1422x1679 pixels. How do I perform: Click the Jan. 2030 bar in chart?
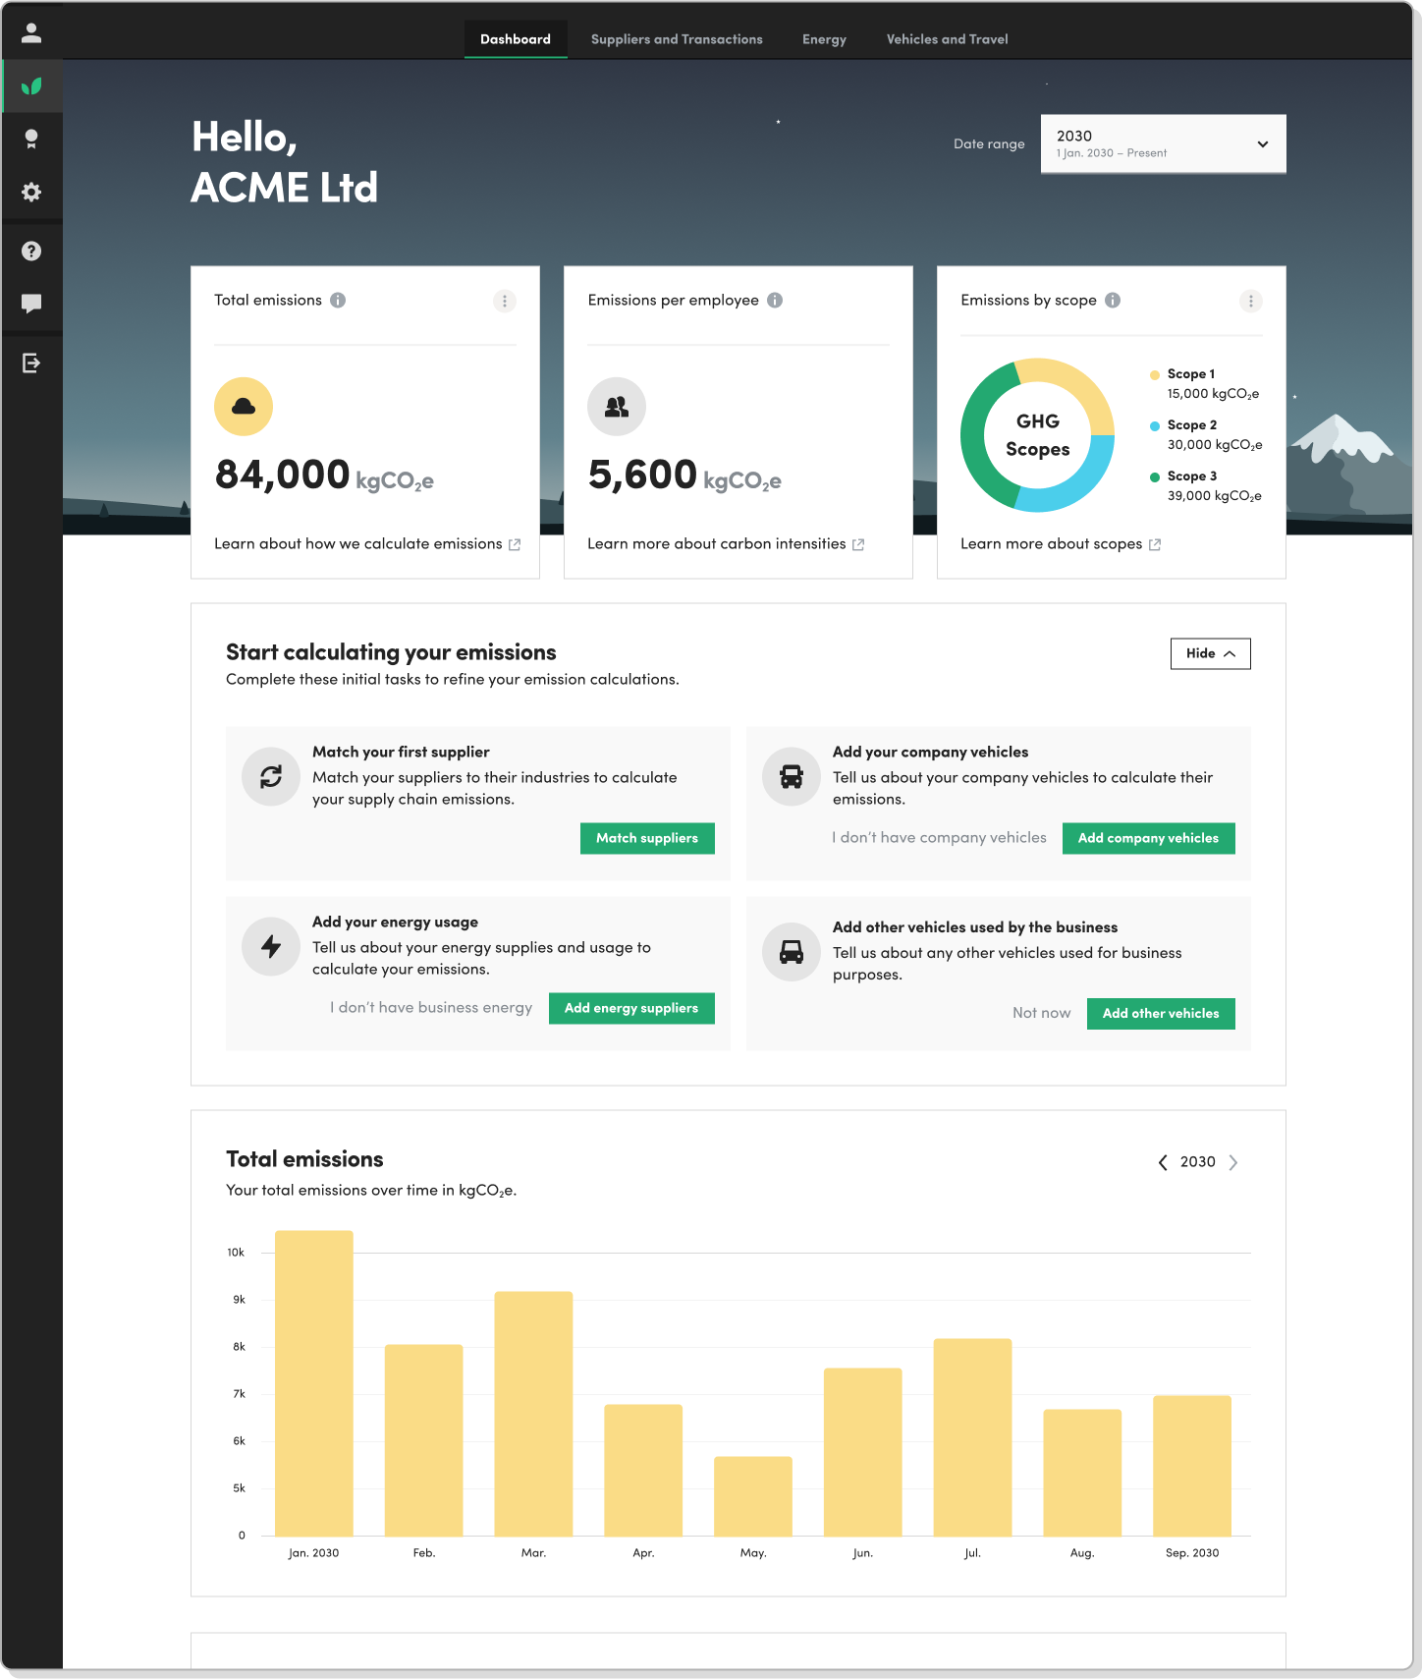314,1383
